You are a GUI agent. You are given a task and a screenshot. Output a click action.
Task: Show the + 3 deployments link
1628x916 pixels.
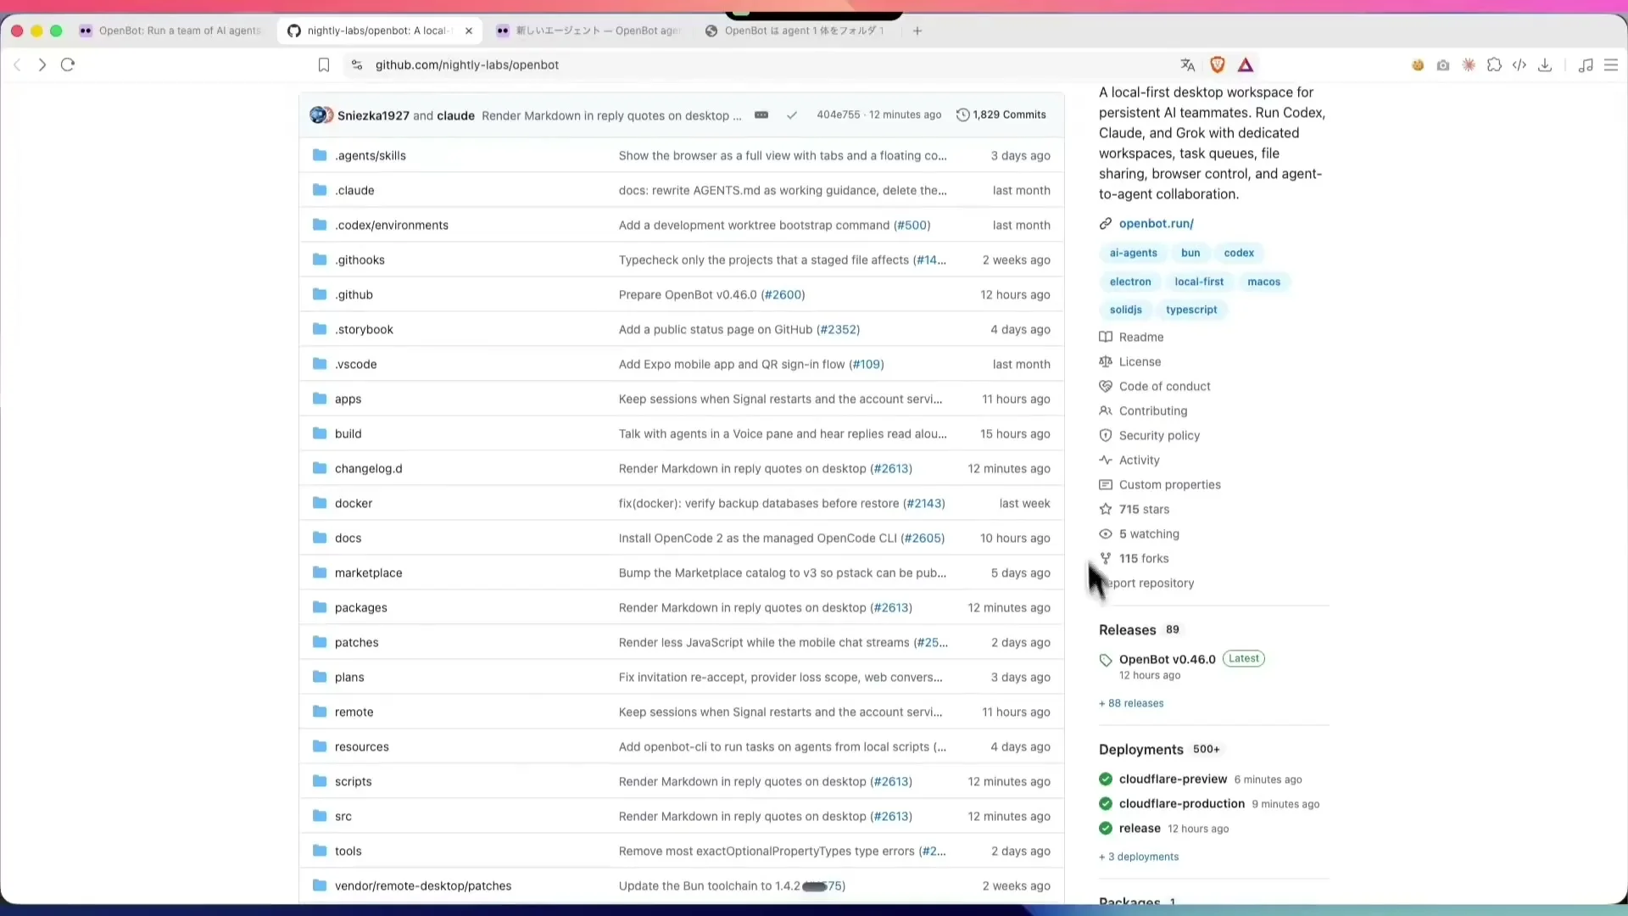click(1139, 857)
